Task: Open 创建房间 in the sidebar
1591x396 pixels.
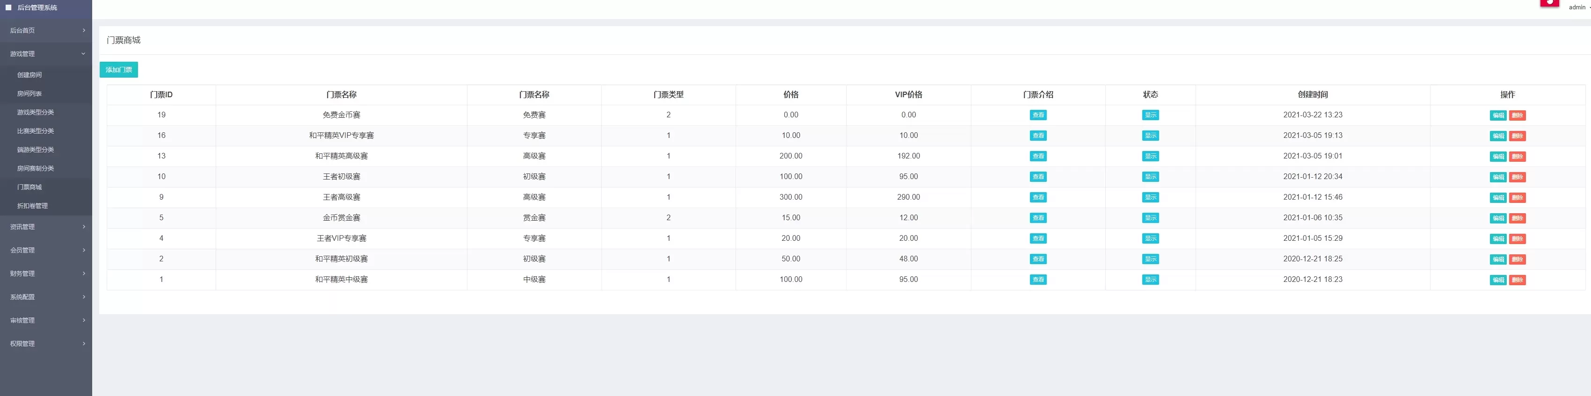Action: [29, 75]
